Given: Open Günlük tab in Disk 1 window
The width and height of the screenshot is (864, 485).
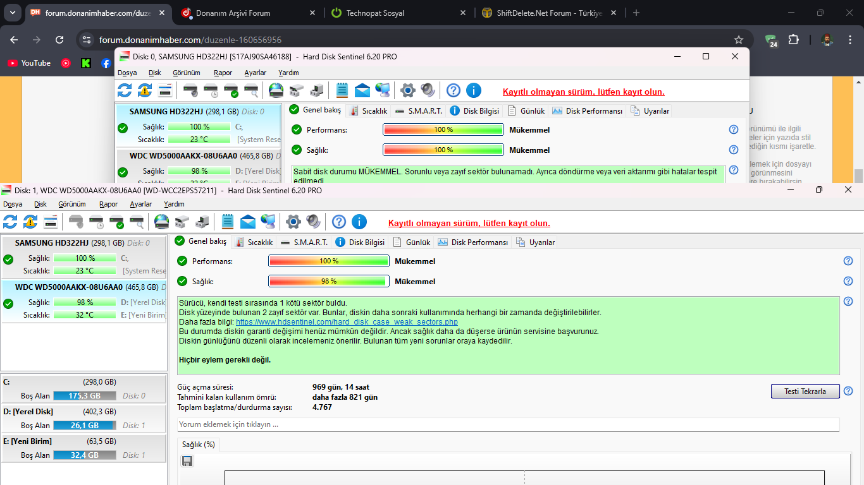Looking at the screenshot, I should pos(412,242).
